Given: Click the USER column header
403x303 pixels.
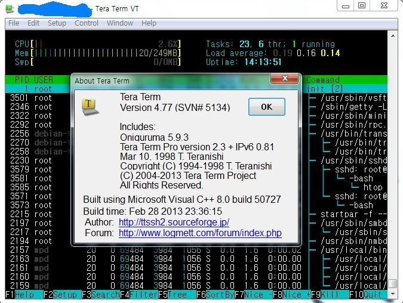Looking at the screenshot, I should tap(44, 80).
